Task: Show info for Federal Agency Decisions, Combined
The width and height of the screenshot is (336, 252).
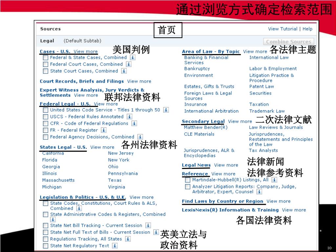Action: (140, 137)
